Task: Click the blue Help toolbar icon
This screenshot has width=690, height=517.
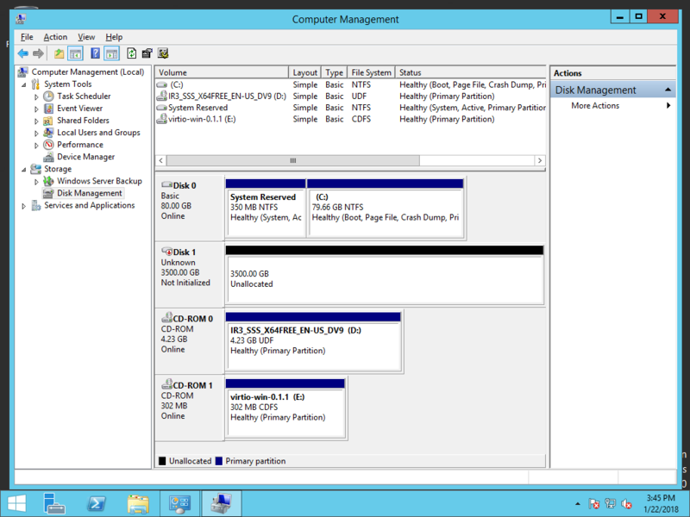Action: tap(93, 53)
